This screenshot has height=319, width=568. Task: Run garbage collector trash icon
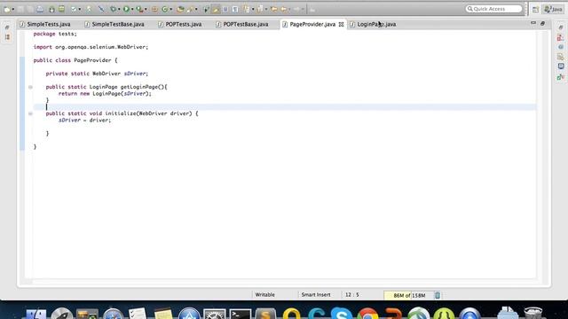click(x=438, y=295)
